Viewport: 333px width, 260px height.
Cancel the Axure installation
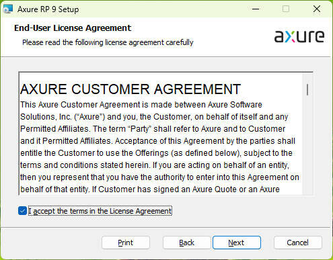click(x=298, y=243)
